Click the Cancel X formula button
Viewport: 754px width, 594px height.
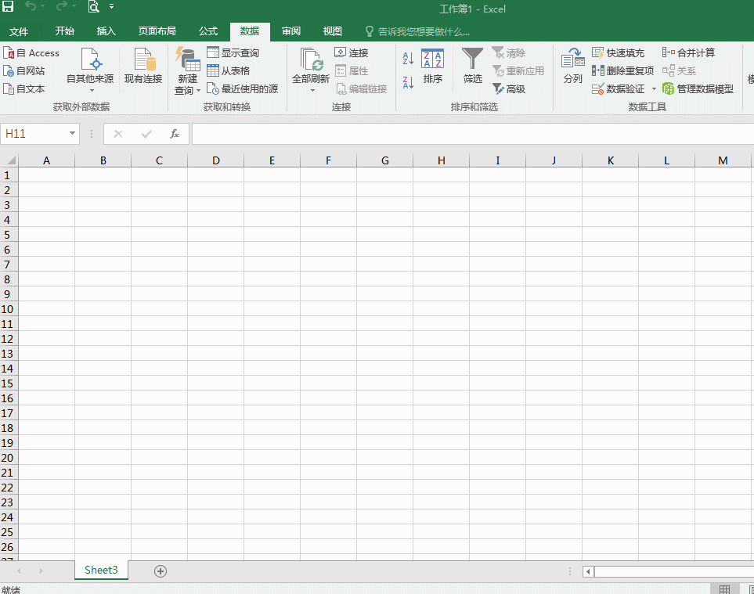tap(117, 134)
